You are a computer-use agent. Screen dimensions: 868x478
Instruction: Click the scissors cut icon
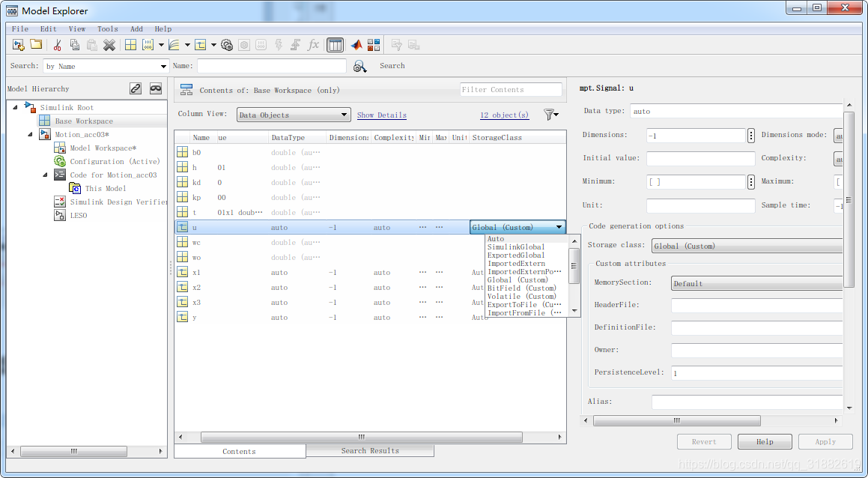(x=58, y=45)
